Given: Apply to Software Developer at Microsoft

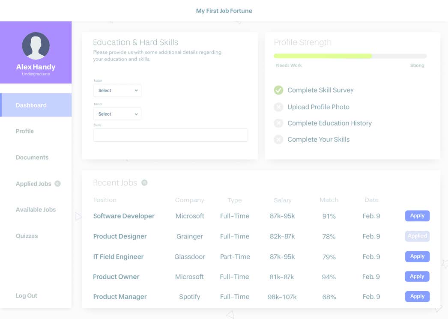Looking at the screenshot, I should click(x=417, y=216).
